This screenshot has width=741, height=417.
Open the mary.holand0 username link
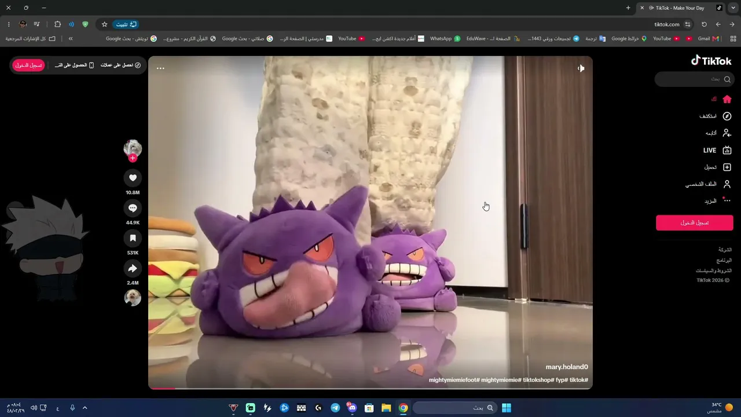567,367
